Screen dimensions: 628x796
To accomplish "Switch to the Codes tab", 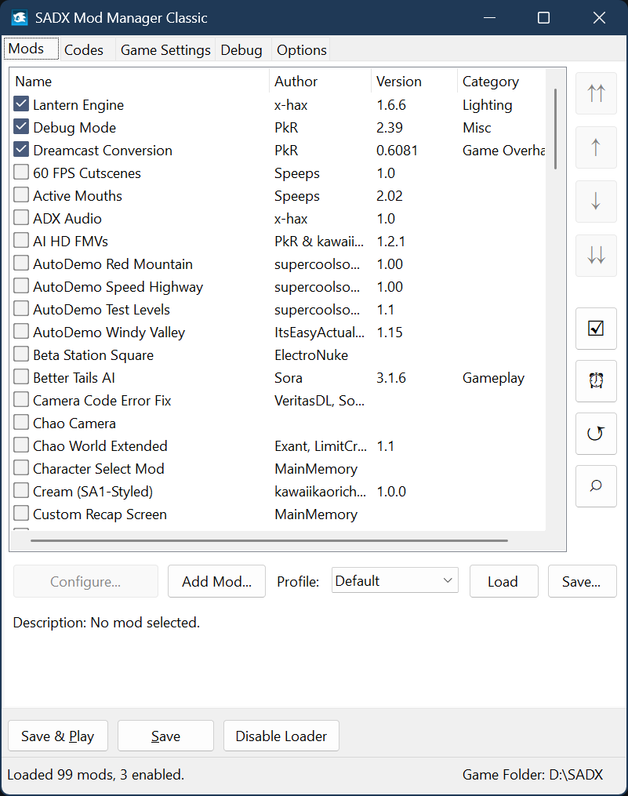I will click(x=84, y=49).
